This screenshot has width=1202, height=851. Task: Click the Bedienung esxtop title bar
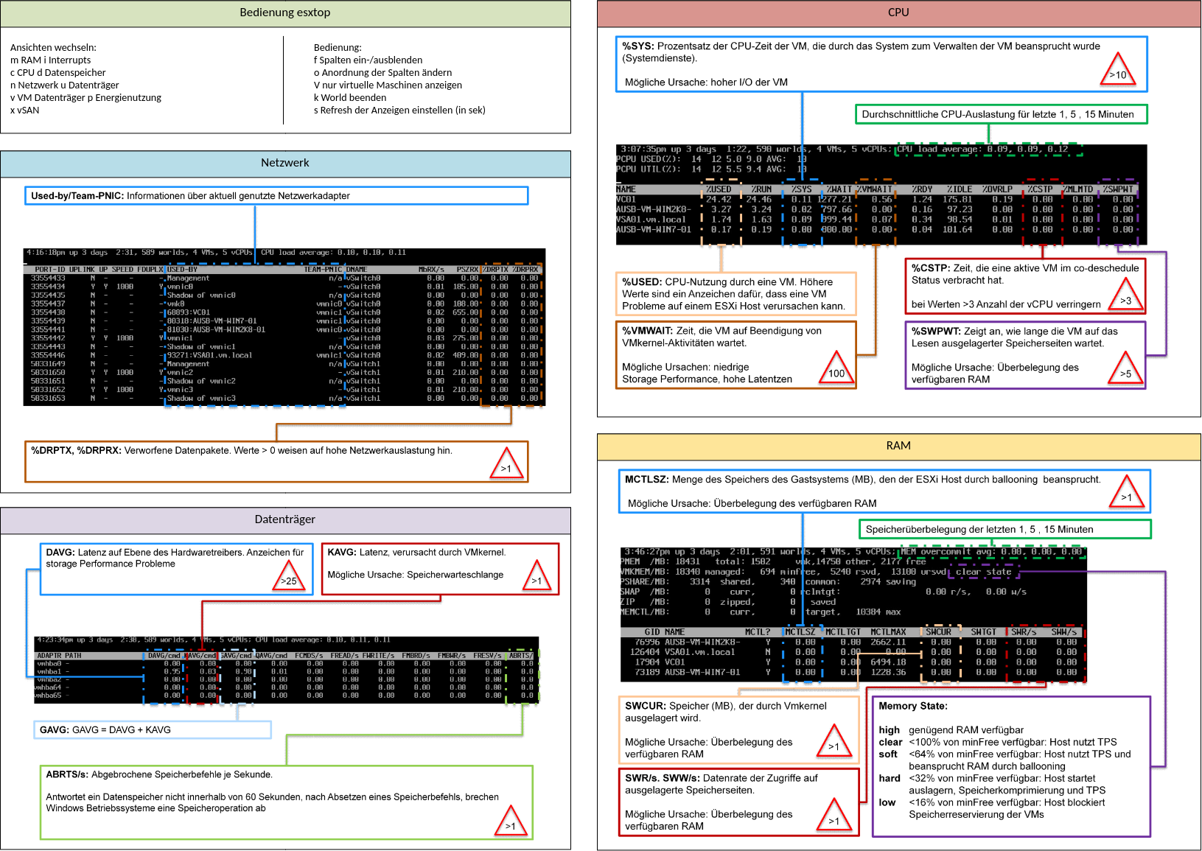click(x=285, y=13)
